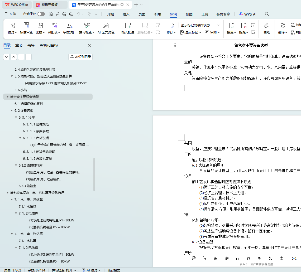Click the AI识别目录 button
Screen dimensions: 301x272
(x=80, y=57)
